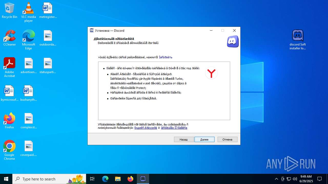The width and height of the screenshot is (328, 184).
Task: Select the complexst image file icon
Action: pos(28,121)
